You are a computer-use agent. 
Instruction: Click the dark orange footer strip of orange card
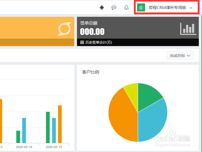pos(37,42)
